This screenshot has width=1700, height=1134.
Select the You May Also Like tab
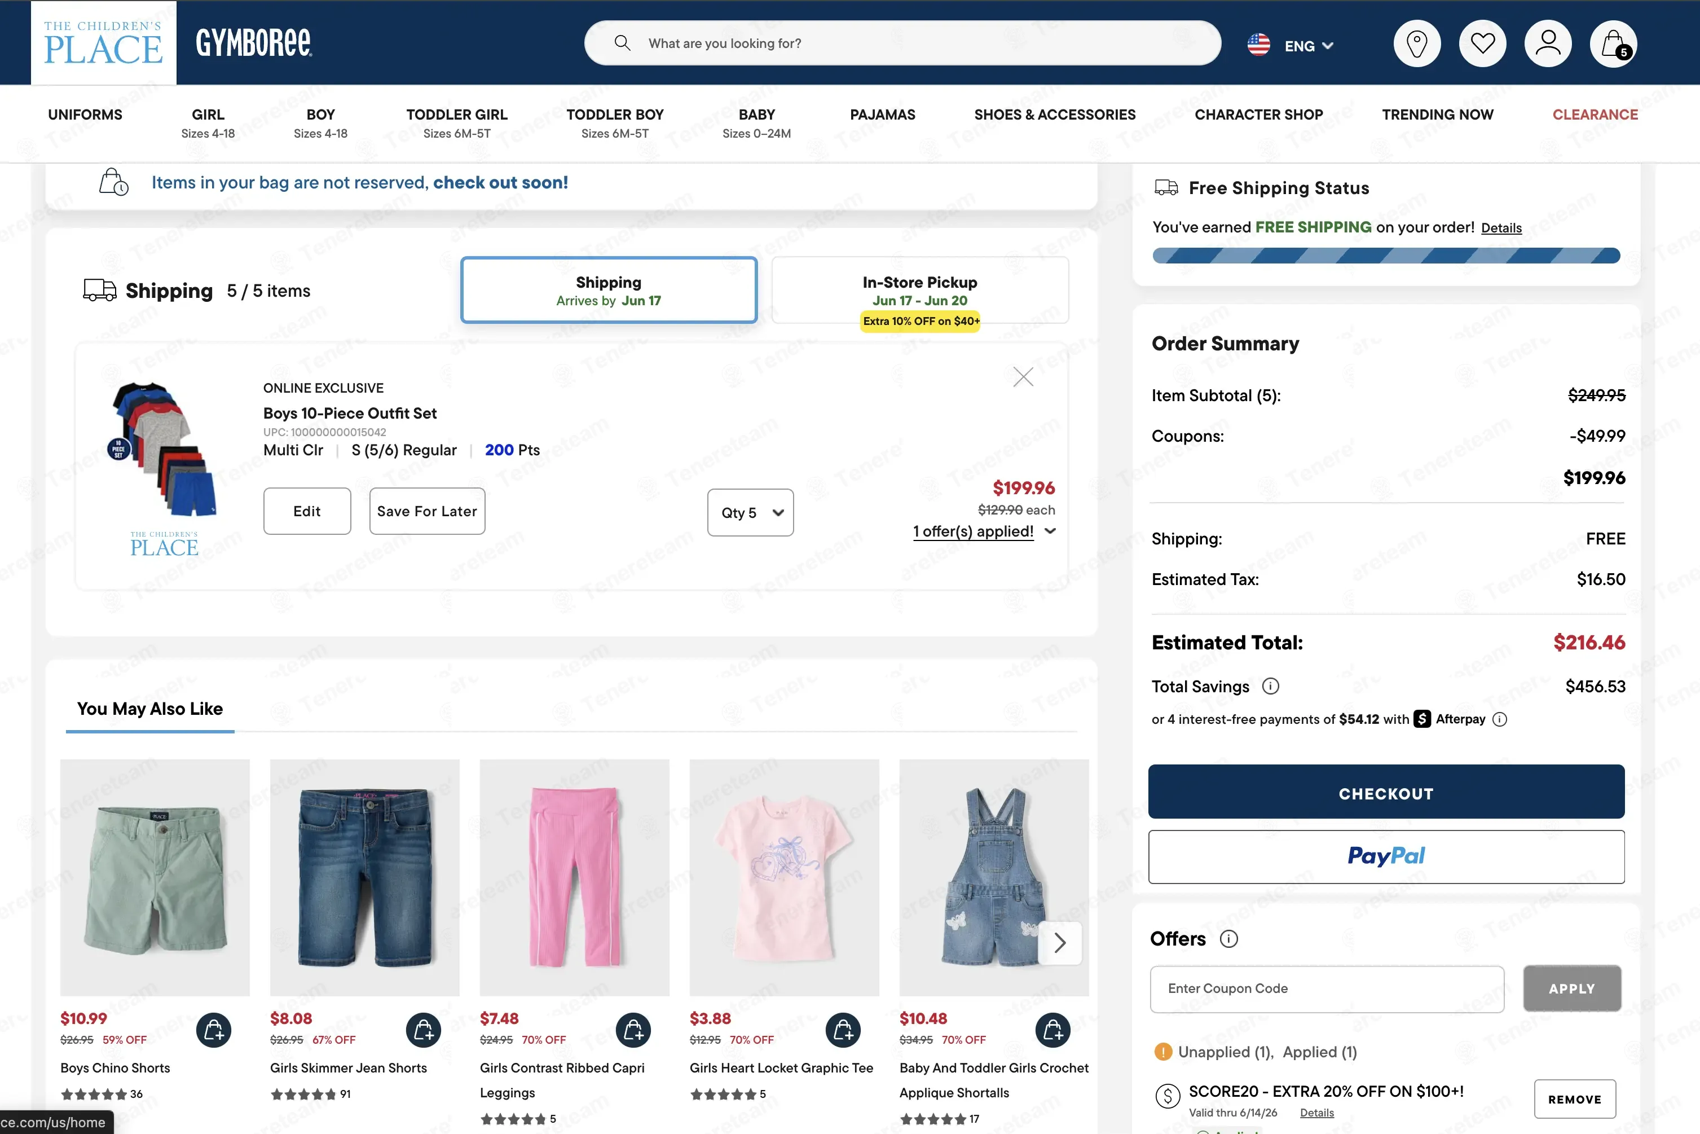point(149,710)
